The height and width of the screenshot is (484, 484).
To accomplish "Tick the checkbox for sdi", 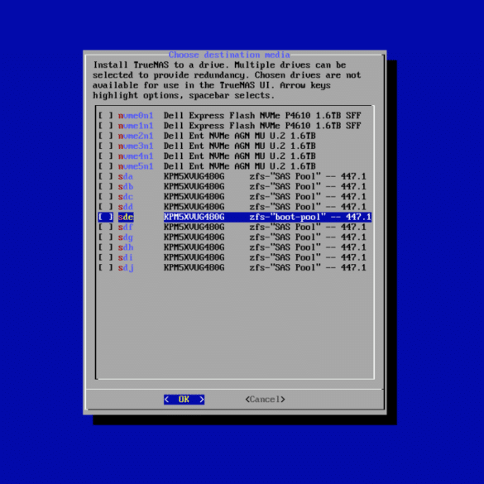I will tap(106, 257).
